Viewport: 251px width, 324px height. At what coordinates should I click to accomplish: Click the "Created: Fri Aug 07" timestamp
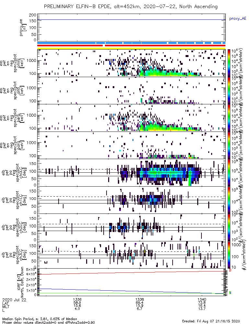[211, 321]
